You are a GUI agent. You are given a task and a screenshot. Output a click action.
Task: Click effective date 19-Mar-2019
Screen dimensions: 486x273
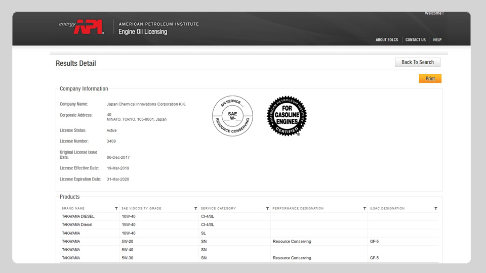(118, 168)
